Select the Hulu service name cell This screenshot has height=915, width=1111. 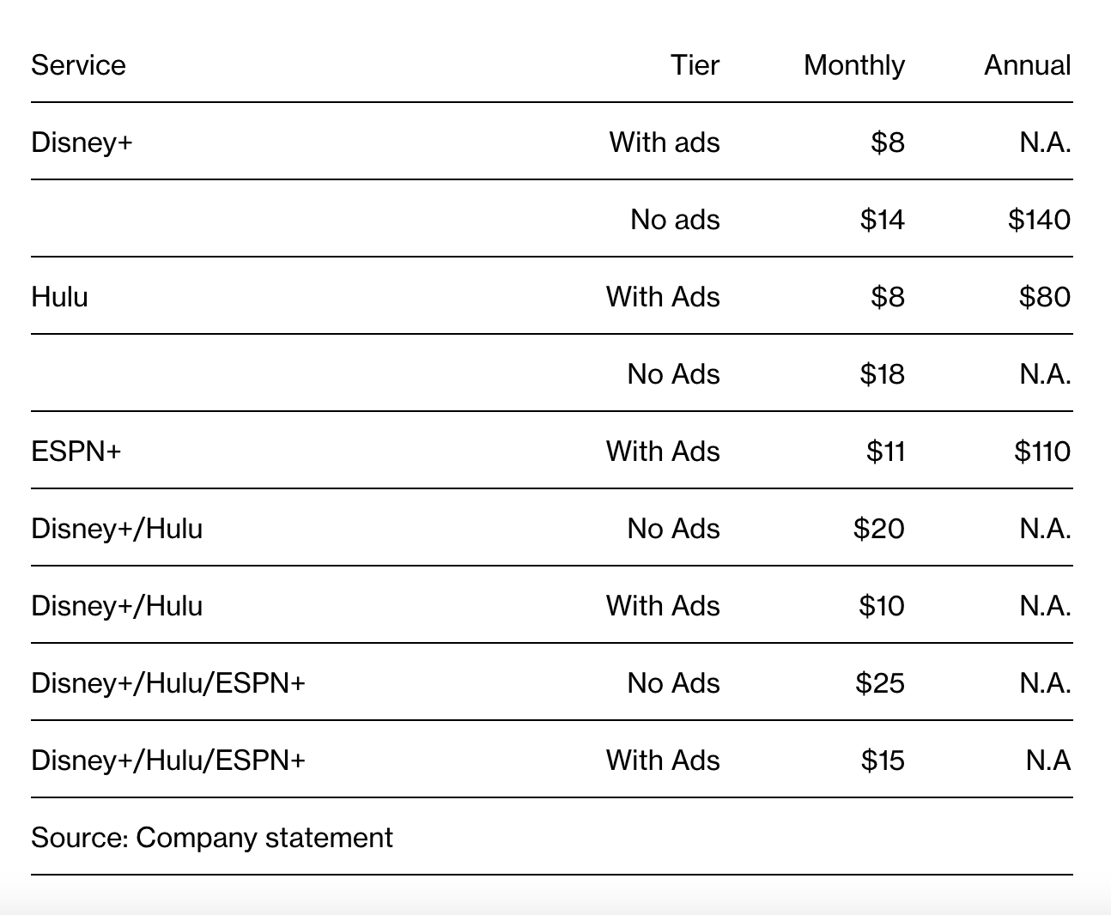59,297
